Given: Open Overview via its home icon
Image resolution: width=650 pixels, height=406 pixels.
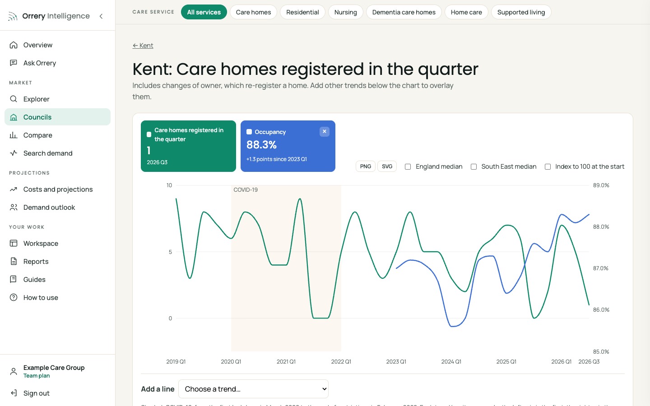Looking at the screenshot, I should pos(14,45).
